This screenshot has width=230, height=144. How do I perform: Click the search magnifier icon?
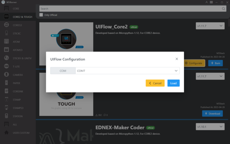[223, 9]
